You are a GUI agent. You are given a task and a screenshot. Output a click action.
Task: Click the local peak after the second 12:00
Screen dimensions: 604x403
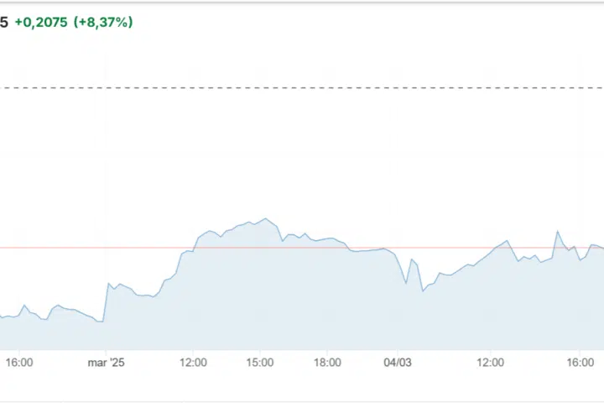point(507,242)
